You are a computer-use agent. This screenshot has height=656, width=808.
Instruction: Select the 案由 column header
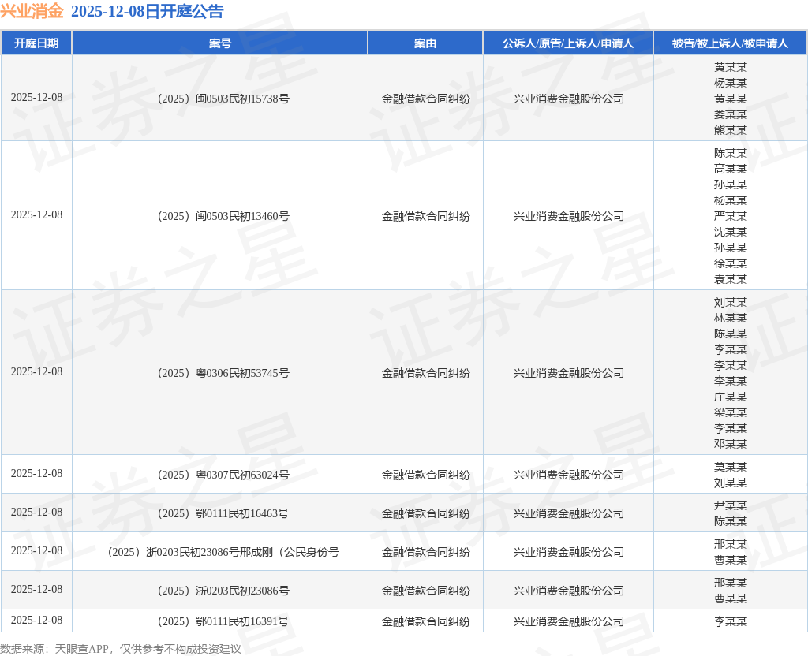[425, 43]
